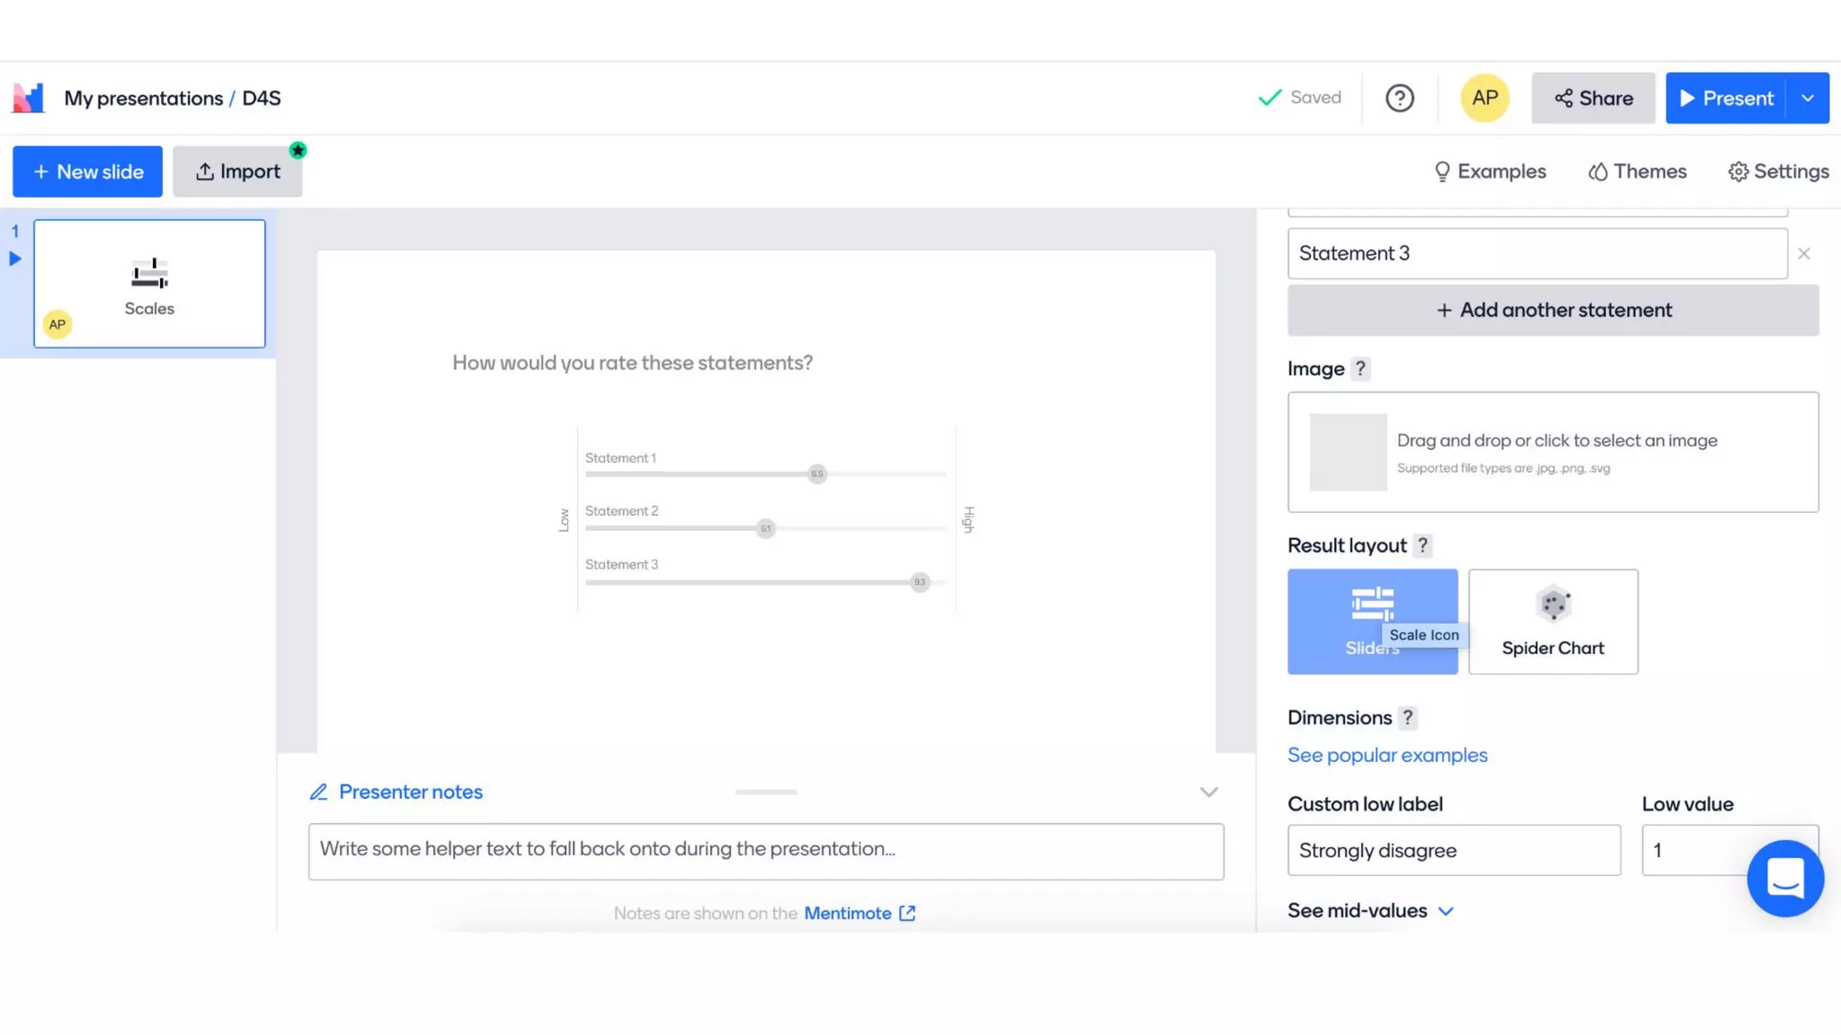
Task: Open See popular examples link
Action: click(1387, 756)
